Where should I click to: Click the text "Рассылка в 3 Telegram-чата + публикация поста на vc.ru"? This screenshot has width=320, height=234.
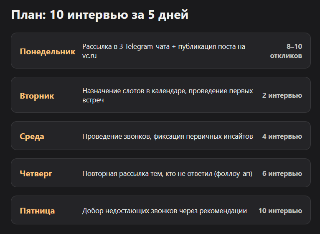164,51
